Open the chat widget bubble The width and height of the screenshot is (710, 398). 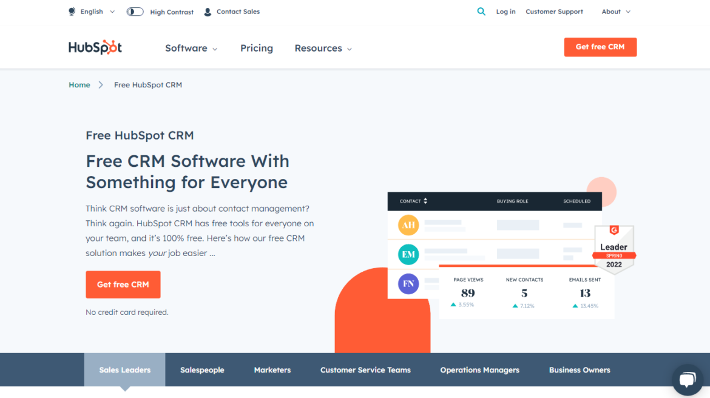tap(688, 379)
